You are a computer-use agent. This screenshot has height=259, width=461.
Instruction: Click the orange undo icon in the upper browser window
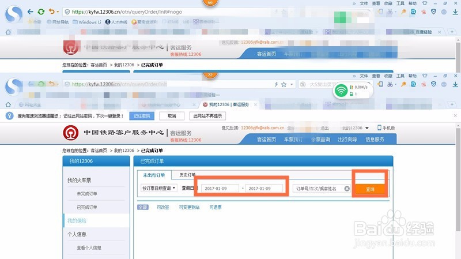52,12
